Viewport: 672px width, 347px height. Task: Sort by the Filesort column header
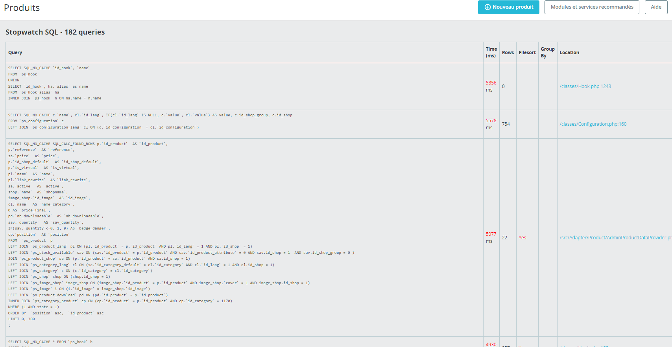[527, 53]
